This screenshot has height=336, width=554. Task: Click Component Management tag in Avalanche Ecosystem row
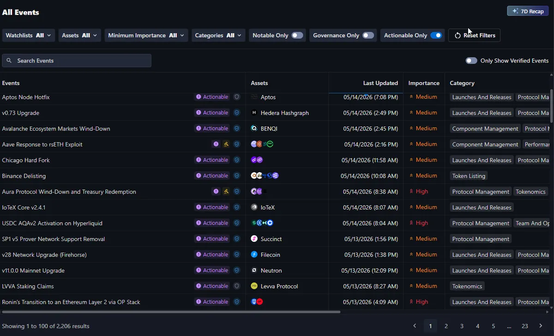point(485,129)
